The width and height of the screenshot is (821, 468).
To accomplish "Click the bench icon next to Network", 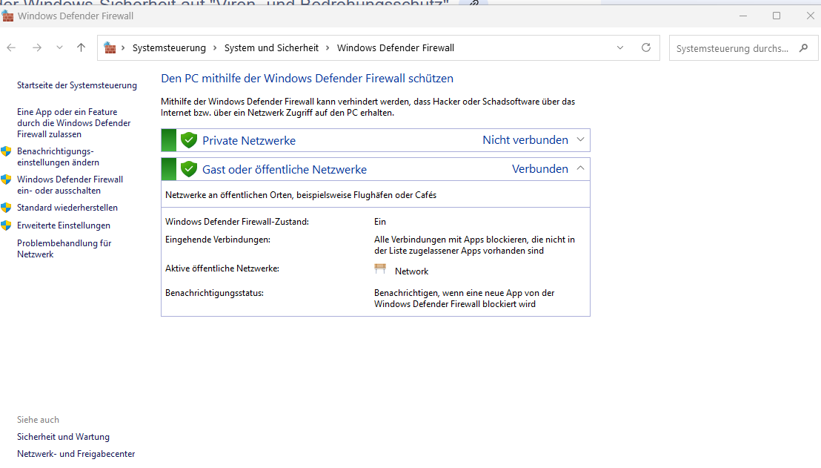I will [380, 268].
